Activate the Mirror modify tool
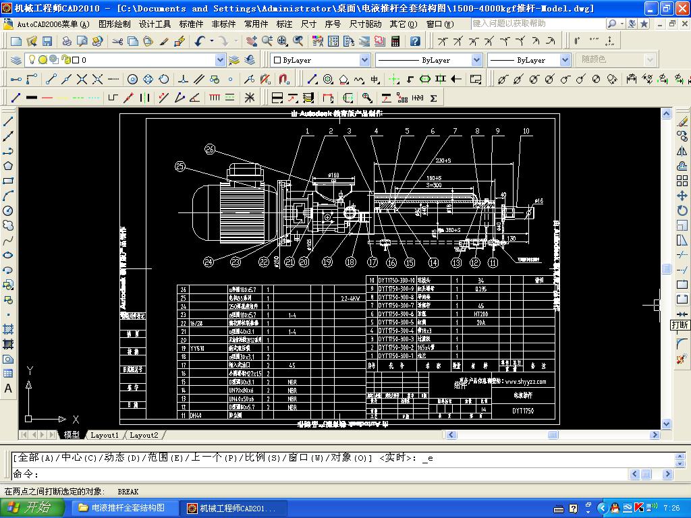Viewport: 691px width, 518px height. pos(682,151)
